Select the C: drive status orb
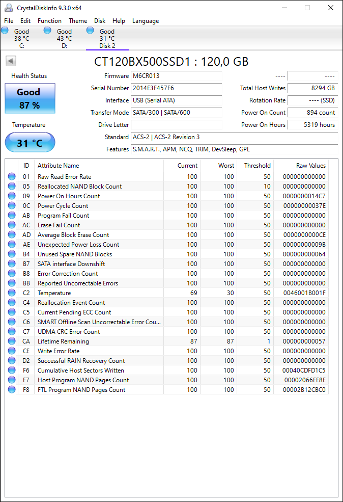343x502 pixels. [x=5, y=31]
